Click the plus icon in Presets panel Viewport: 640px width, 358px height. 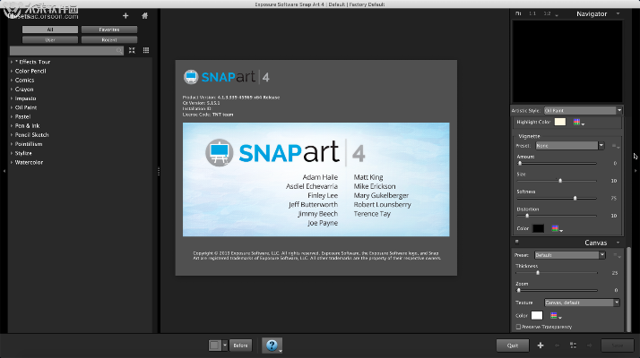(125, 16)
